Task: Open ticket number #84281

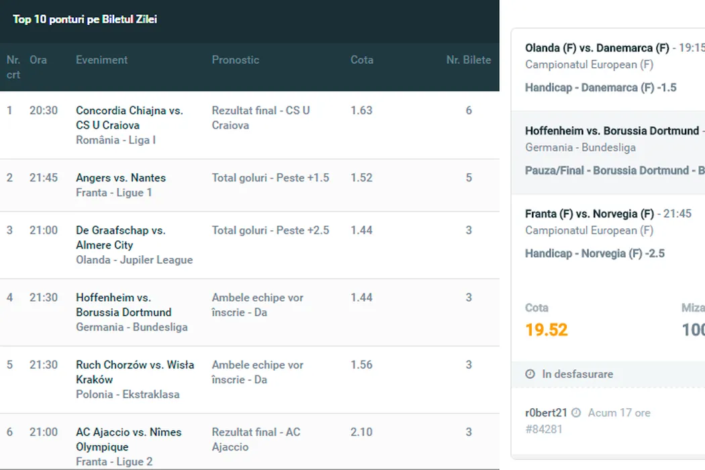Action: click(543, 429)
